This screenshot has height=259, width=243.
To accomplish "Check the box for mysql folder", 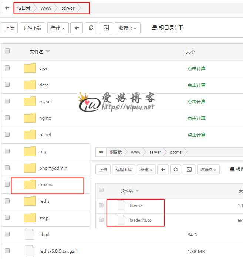I will tap(7, 101).
